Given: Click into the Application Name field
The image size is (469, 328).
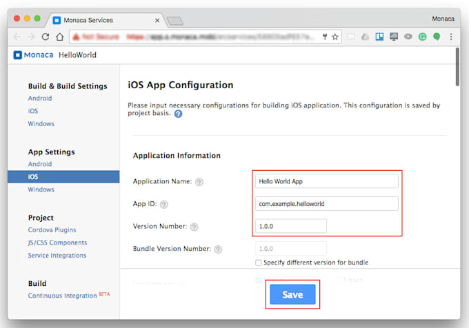Looking at the screenshot, I should click(x=326, y=181).
